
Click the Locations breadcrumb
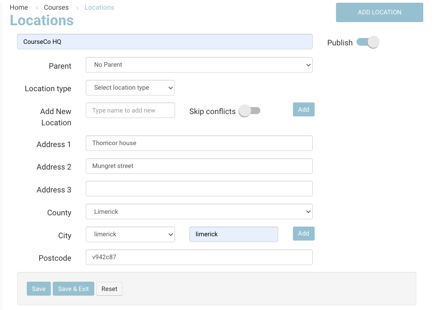pos(99,7)
